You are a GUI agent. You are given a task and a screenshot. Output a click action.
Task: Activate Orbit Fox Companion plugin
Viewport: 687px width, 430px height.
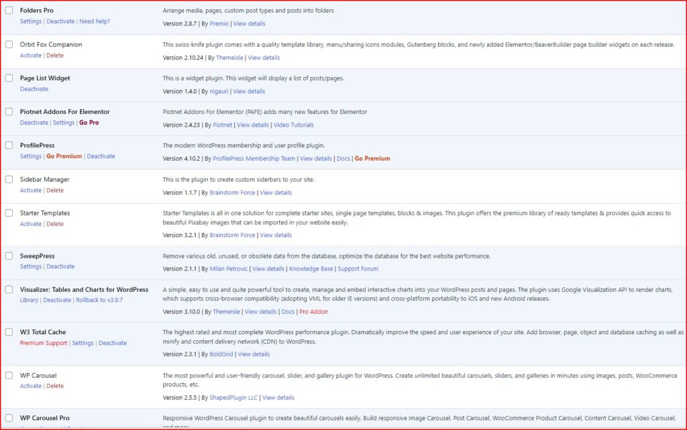coord(31,55)
